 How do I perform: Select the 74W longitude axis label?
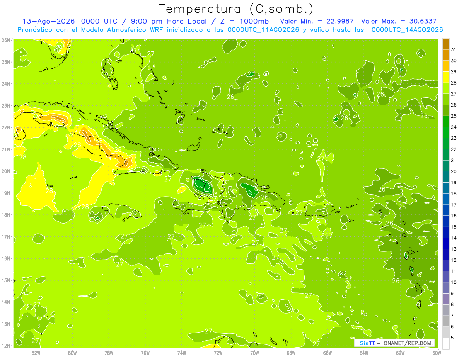coord(182,353)
